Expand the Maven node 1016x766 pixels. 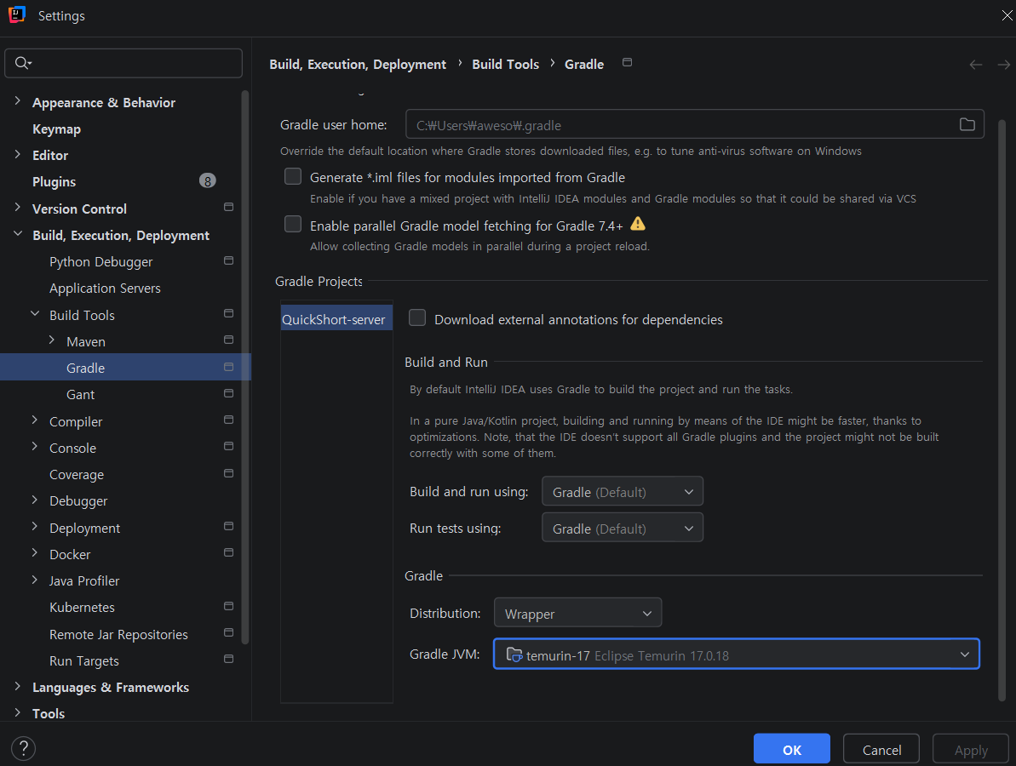click(x=52, y=340)
